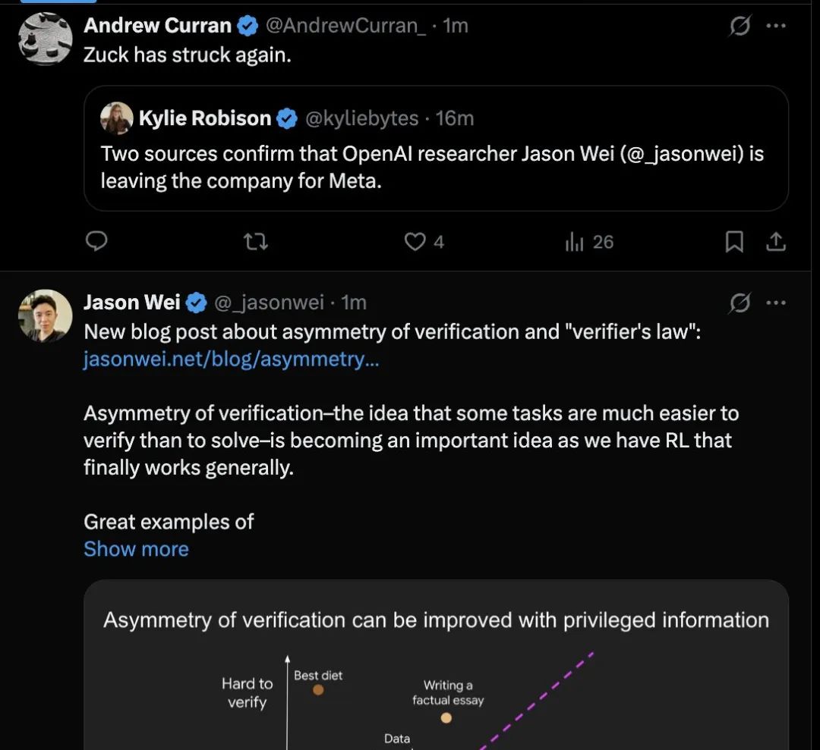The height and width of the screenshot is (750, 820).
Task: Open more options menu for Andrew Curran's tweet
Action: coord(775,25)
